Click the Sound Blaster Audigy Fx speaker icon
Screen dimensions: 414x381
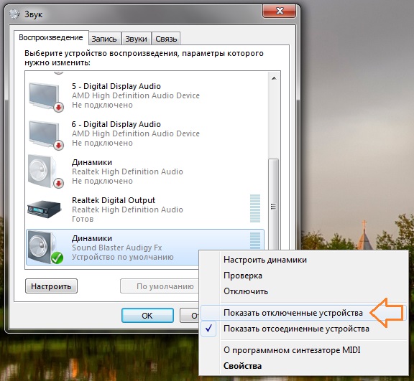(x=46, y=247)
